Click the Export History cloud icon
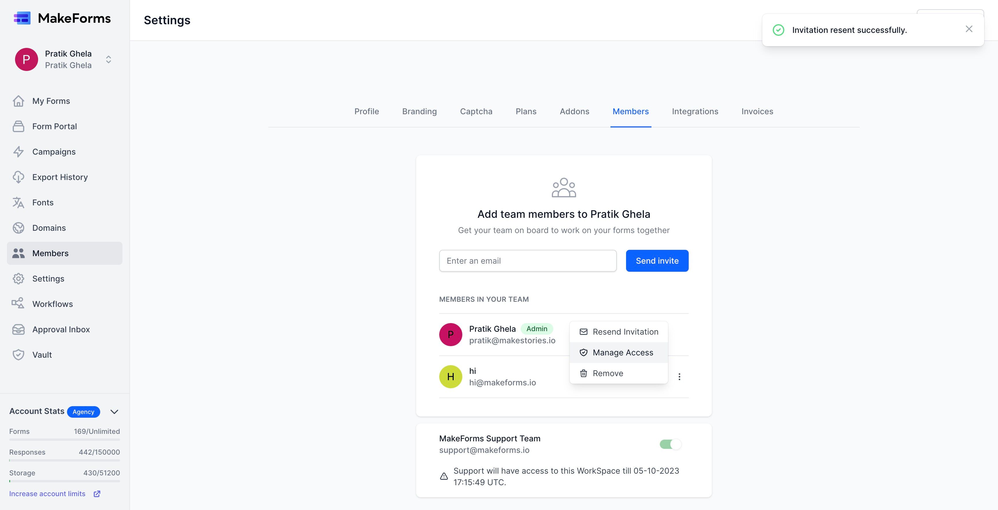 tap(18, 177)
